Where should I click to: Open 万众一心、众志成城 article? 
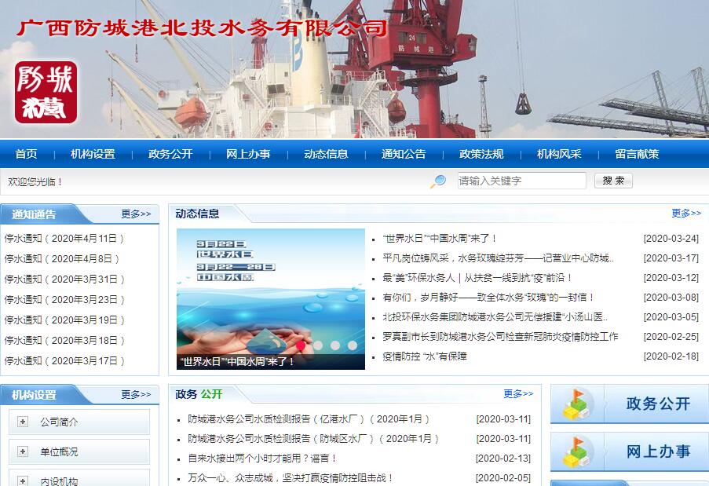point(291,478)
